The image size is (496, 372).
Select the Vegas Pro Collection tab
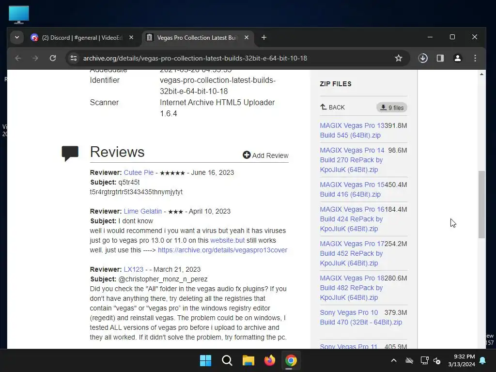(196, 38)
